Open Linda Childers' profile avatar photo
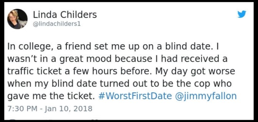 coord(17,19)
